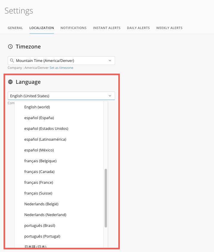The image size is (214, 252).
Task: Click the language list scrollbar thumb
Action: pos(106,198)
